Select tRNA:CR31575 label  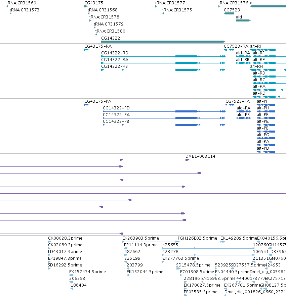pos(177,10)
